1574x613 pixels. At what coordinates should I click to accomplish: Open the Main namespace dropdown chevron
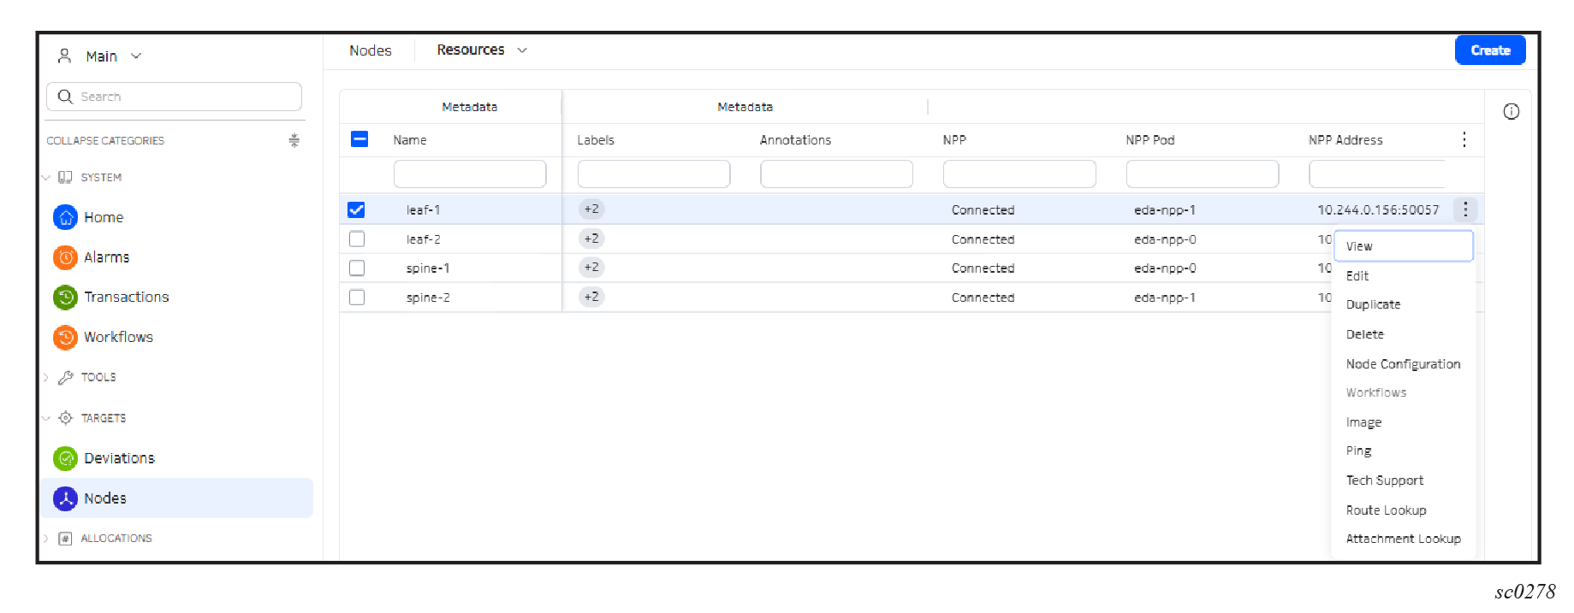tap(136, 56)
